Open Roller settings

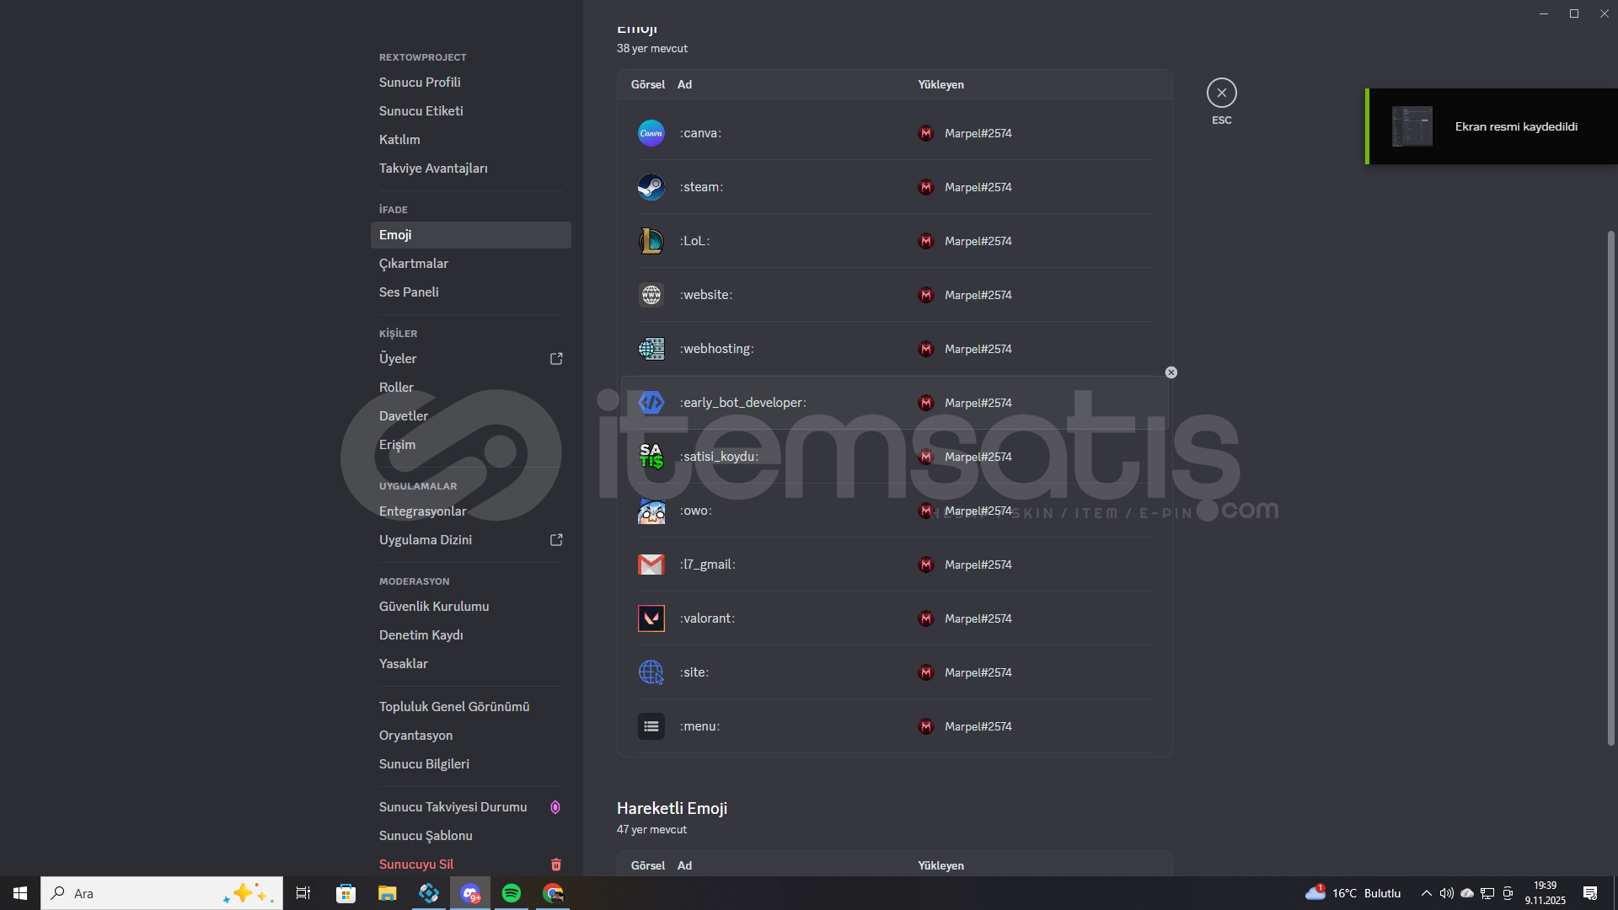396,388
